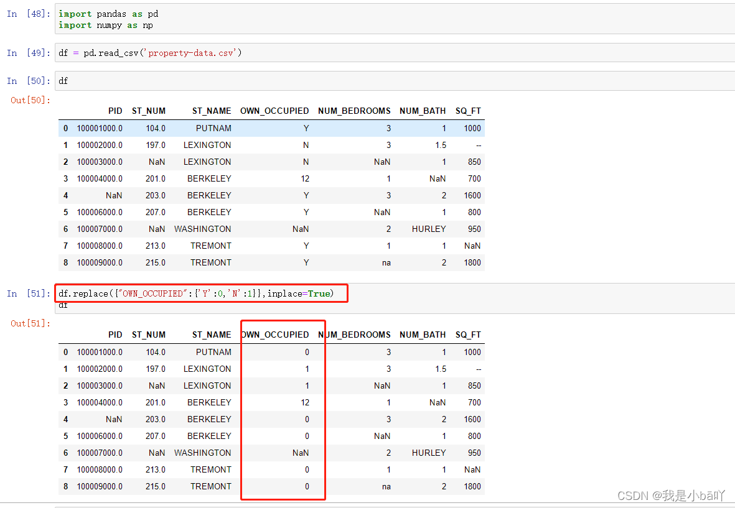
Task: Select the ST_NUM header in the Out[51] table
Action: point(149,335)
